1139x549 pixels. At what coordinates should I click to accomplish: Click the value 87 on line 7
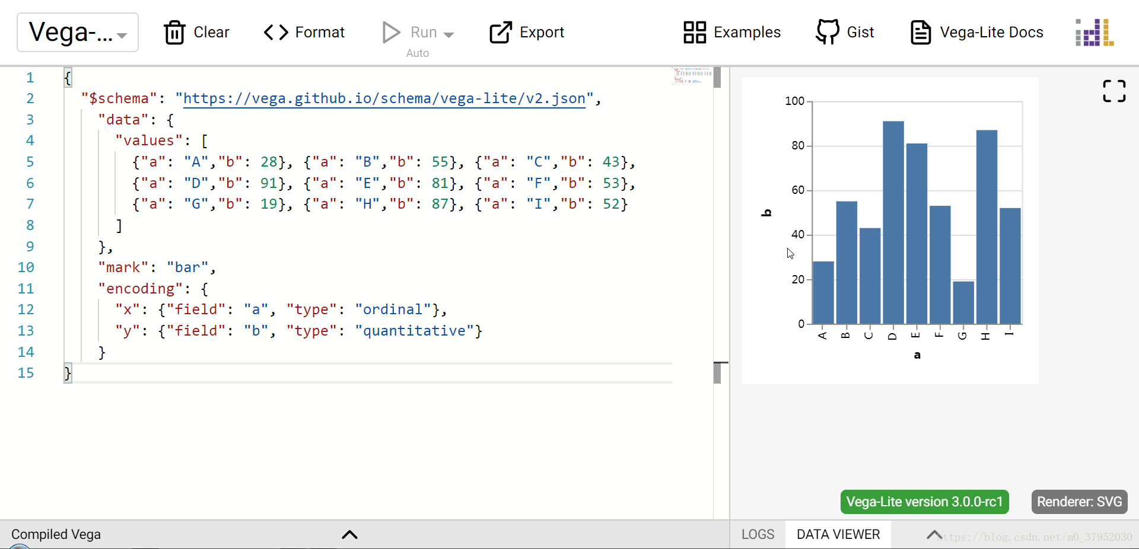coord(440,204)
